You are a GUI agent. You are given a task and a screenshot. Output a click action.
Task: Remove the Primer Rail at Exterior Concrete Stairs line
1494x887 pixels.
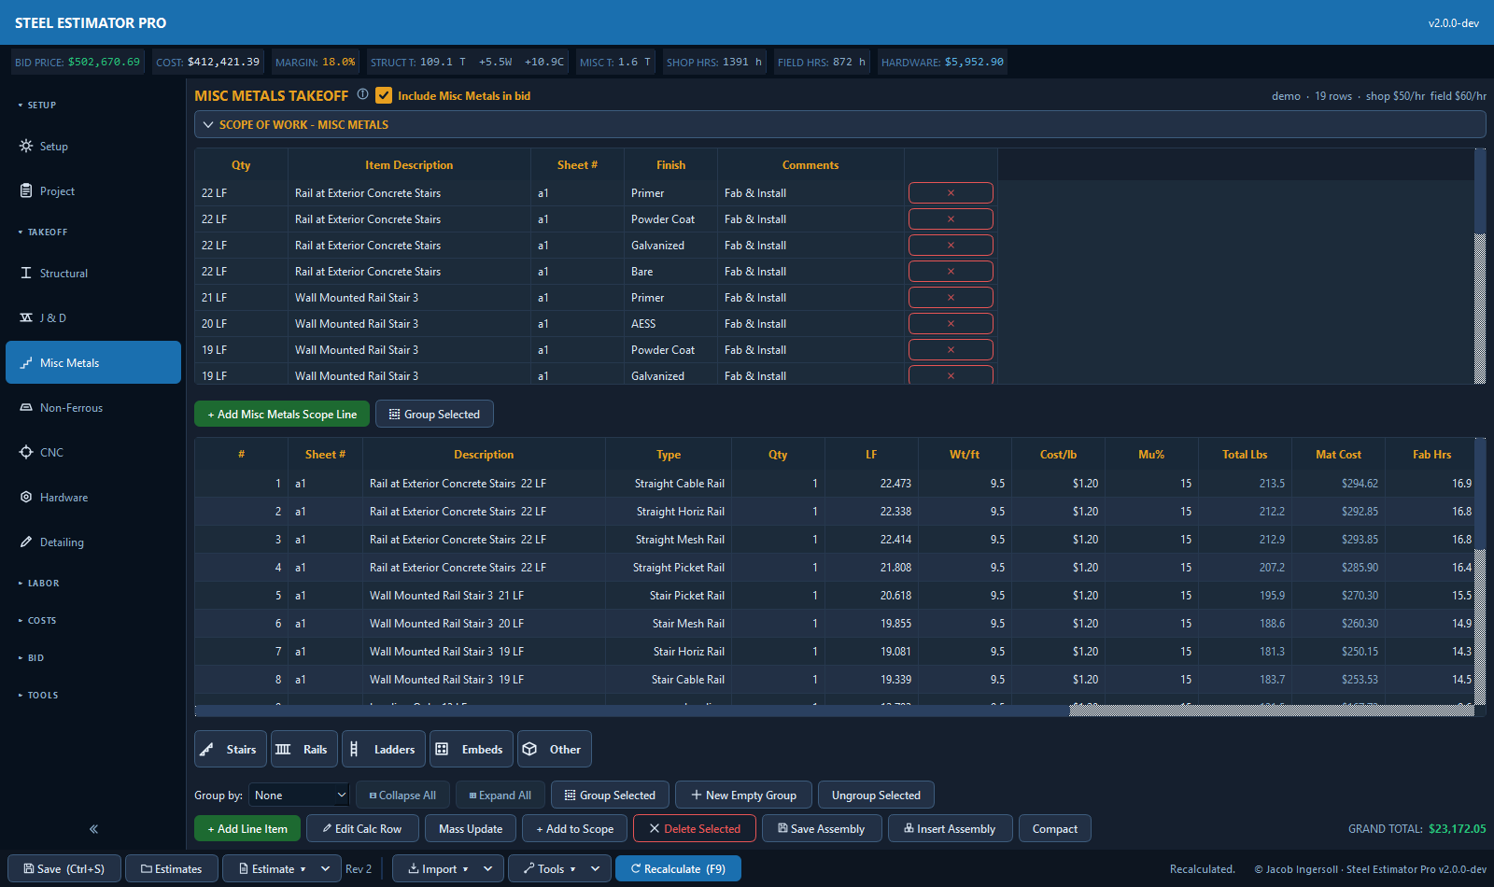pyautogui.click(x=951, y=193)
